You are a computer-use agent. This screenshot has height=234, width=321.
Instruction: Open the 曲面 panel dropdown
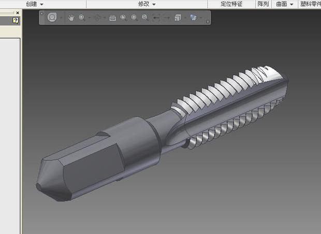285,4
